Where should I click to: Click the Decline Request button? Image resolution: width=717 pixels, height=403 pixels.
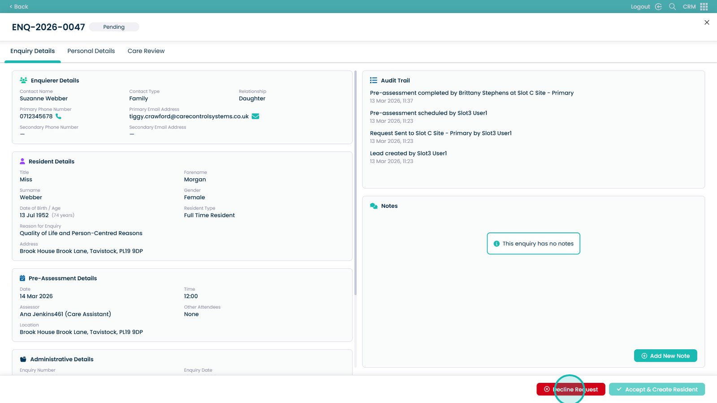[x=570, y=390]
